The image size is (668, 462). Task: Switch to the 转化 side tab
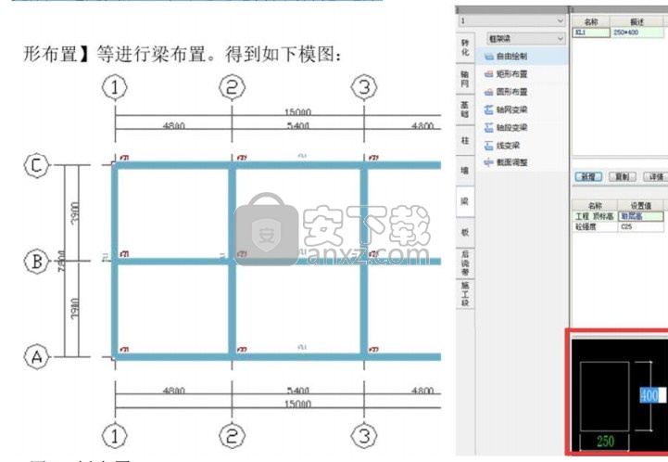point(465,47)
